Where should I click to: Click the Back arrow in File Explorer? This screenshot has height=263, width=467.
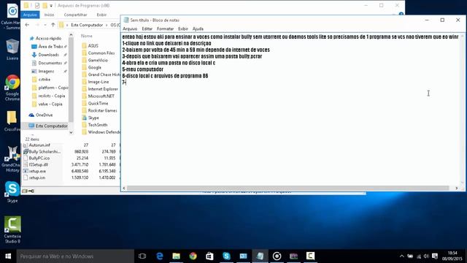point(27,25)
